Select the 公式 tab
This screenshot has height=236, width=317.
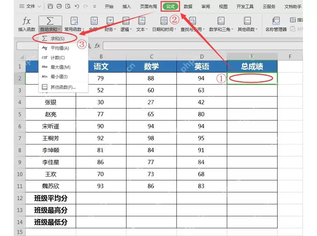point(170,6)
